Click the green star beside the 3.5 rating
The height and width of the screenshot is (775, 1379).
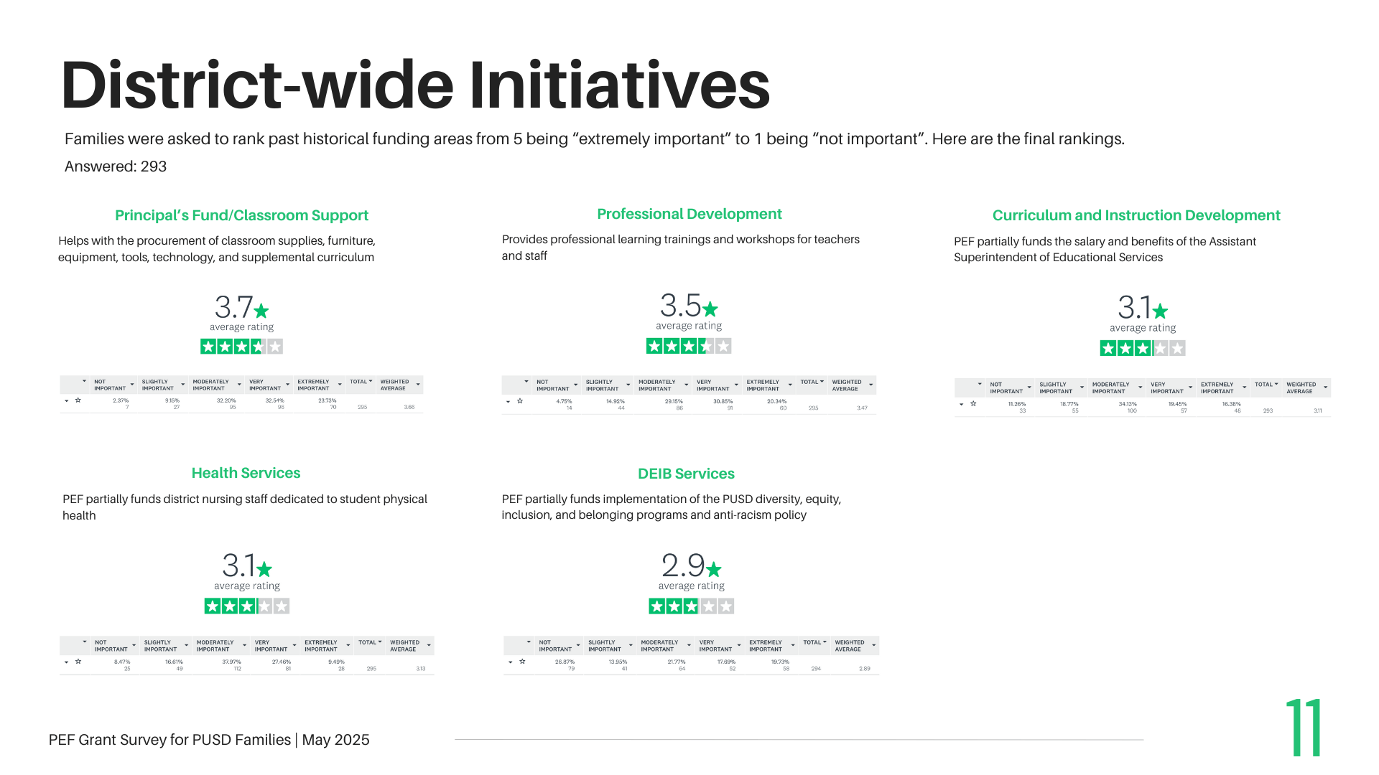(x=710, y=309)
